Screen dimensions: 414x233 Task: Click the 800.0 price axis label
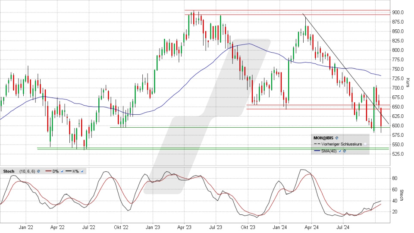click(398, 50)
